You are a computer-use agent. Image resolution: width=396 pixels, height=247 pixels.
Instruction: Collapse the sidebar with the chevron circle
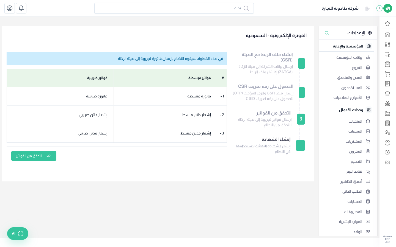tap(380, 8)
